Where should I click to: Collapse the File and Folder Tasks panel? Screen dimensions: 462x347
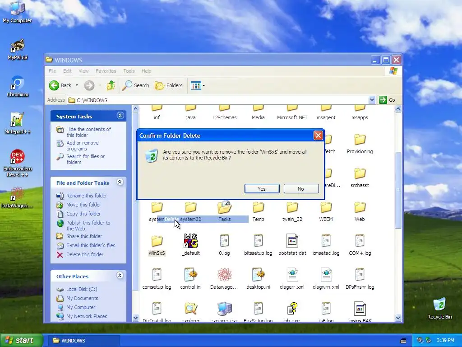[x=120, y=182]
